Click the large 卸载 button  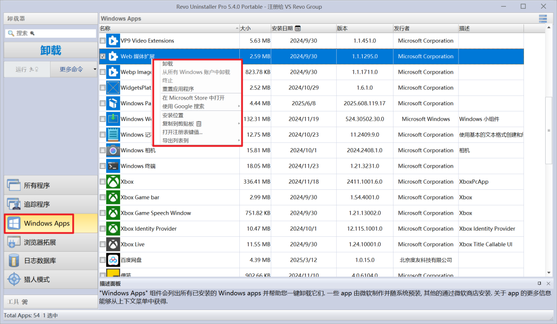tap(51, 51)
